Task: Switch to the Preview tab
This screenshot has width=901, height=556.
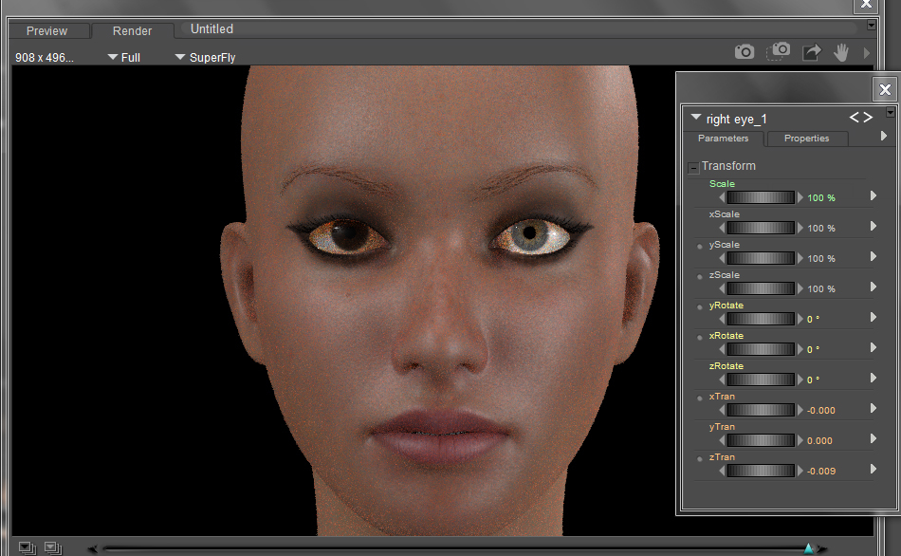Action: pos(46,31)
